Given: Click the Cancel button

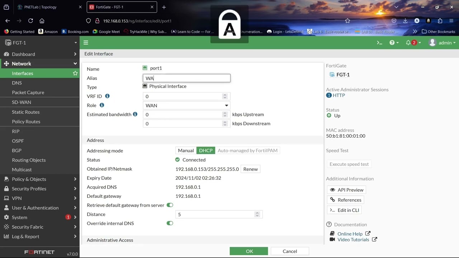Looking at the screenshot, I should 290,251.
